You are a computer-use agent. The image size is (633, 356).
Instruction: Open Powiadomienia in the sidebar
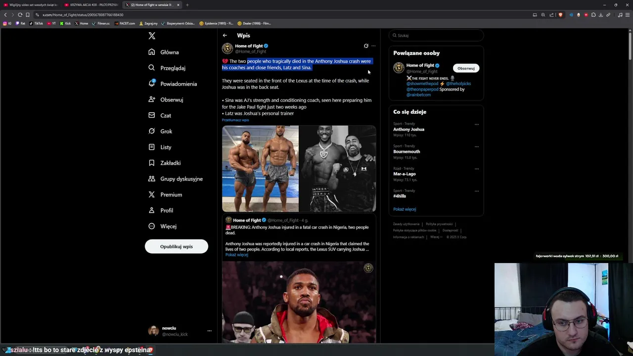coord(173,84)
